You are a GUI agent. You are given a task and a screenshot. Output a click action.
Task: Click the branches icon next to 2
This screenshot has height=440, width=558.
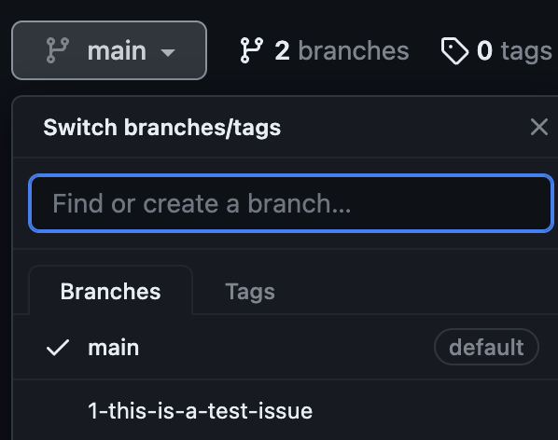252,50
